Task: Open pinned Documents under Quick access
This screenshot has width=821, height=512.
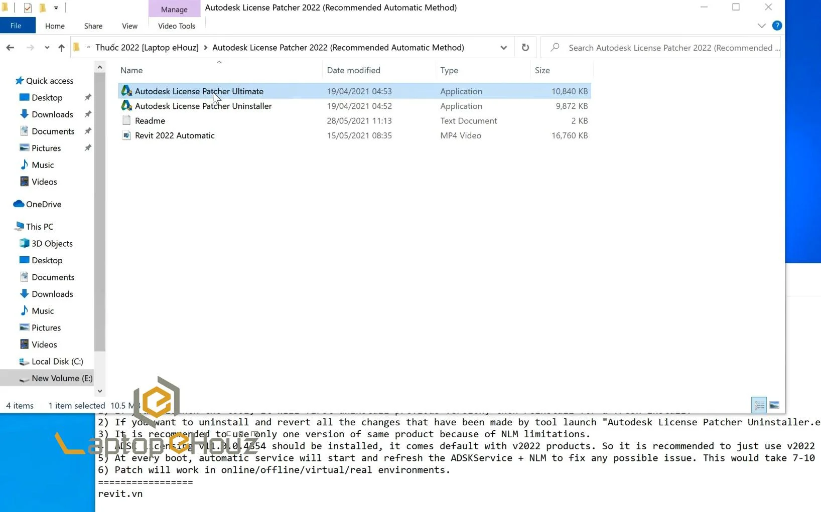Action: [x=53, y=131]
